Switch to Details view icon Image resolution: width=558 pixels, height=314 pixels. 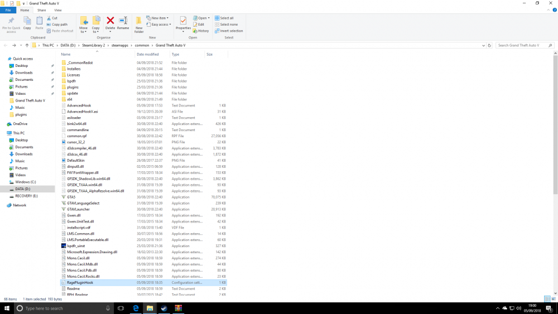click(547, 299)
